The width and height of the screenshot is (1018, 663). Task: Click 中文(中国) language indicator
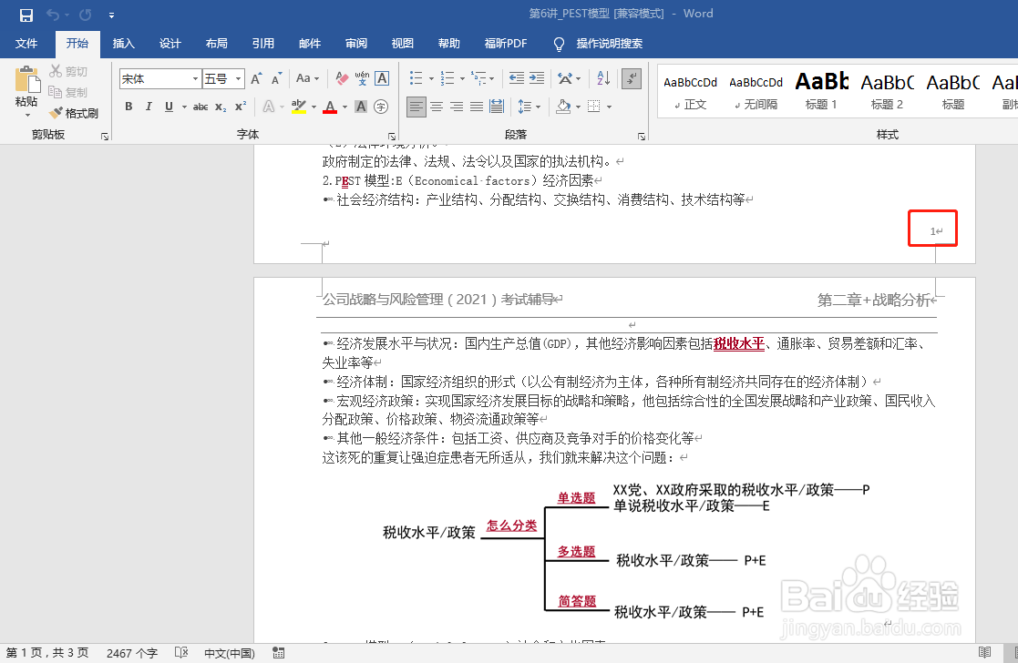click(x=229, y=653)
